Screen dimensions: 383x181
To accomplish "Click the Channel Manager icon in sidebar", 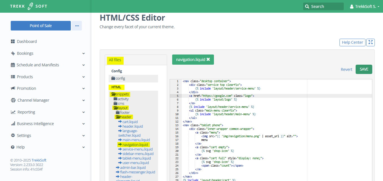I will coord(13,100).
